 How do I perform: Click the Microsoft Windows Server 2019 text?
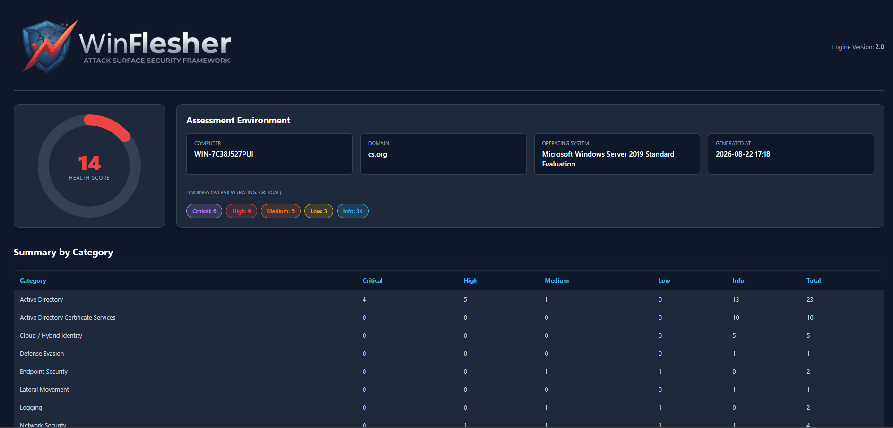[608, 159]
